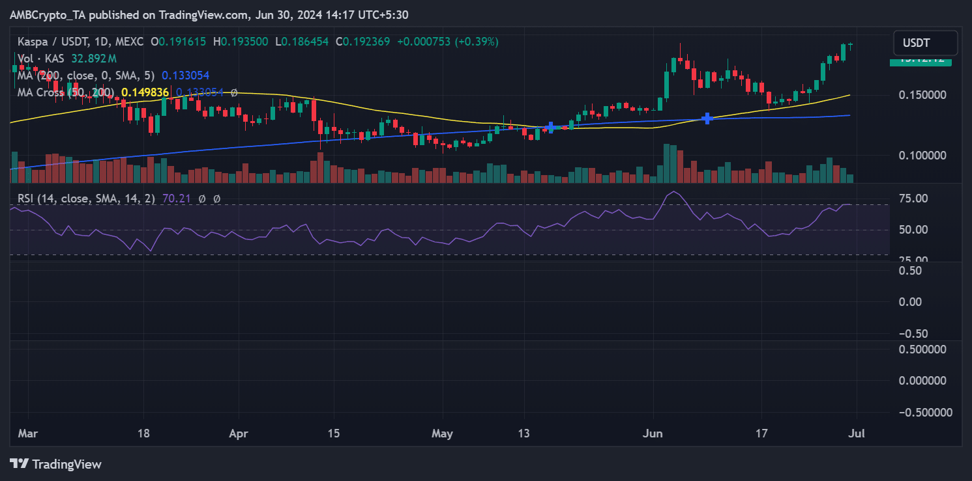Click the 75.00 RSI axis label
972x481 pixels.
coord(914,198)
